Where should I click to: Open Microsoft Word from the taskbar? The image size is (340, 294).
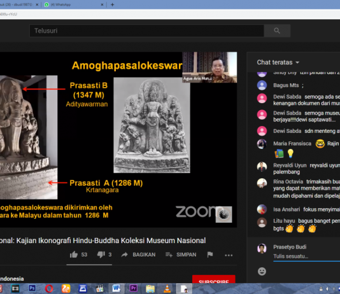[x=117, y=288]
